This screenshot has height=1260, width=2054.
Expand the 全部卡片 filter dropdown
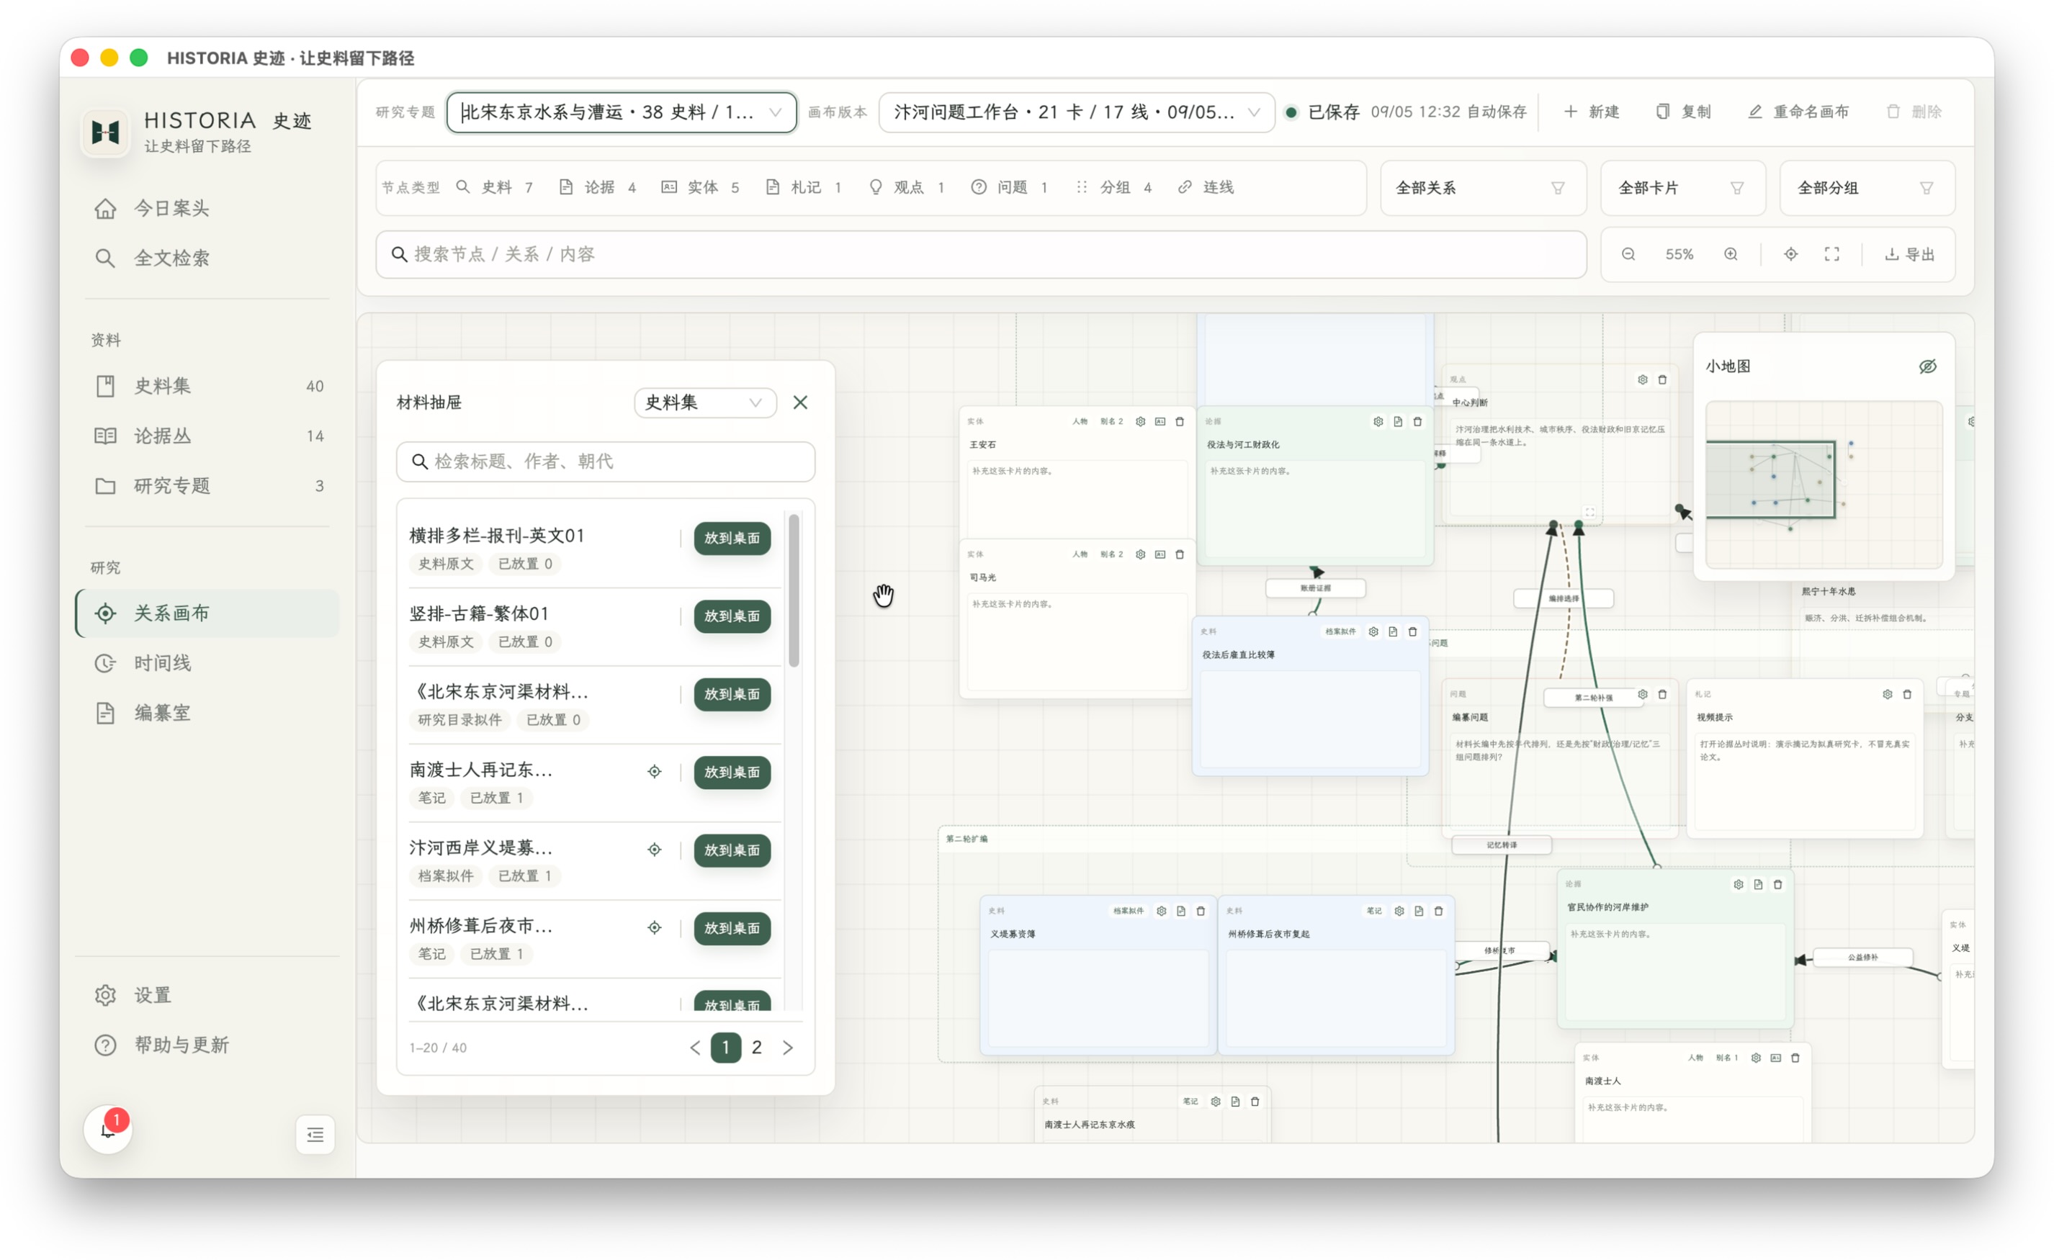(x=1682, y=189)
